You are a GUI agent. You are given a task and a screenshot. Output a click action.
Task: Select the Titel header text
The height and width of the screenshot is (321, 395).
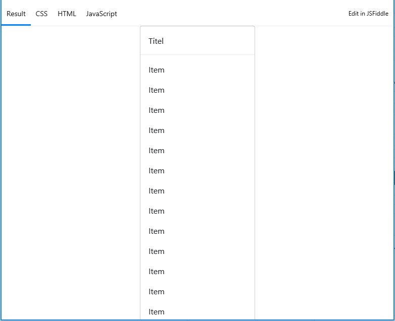click(156, 41)
